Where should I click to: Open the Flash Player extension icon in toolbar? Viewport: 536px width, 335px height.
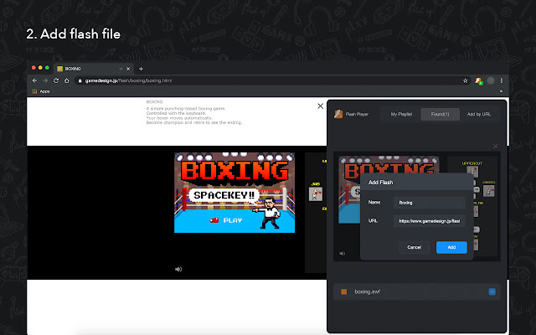[x=478, y=80]
